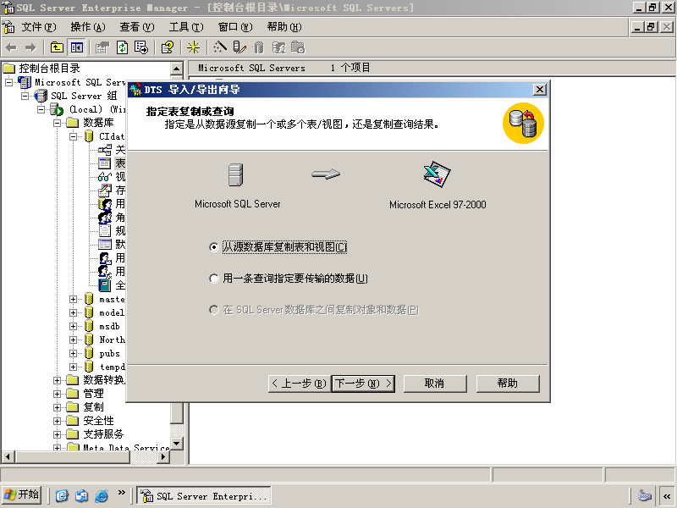Image resolution: width=677 pixels, height=508 pixels.
Task: Select 从源数据库复制表和视图 radio option
Action: pyautogui.click(x=214, y=247)
